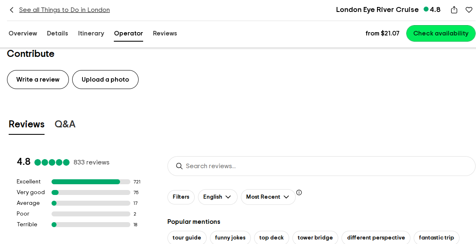
Task: Open the info icon beside Most Recent
Action: pyautogui.click(x=299, y=192)
